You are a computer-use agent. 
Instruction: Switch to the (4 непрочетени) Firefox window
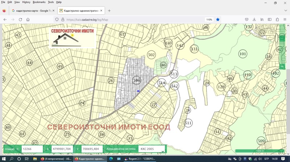[56, 159]
